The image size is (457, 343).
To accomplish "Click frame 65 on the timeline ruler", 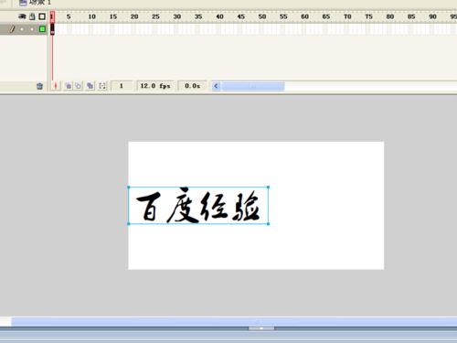I will [x=326, y=16].
